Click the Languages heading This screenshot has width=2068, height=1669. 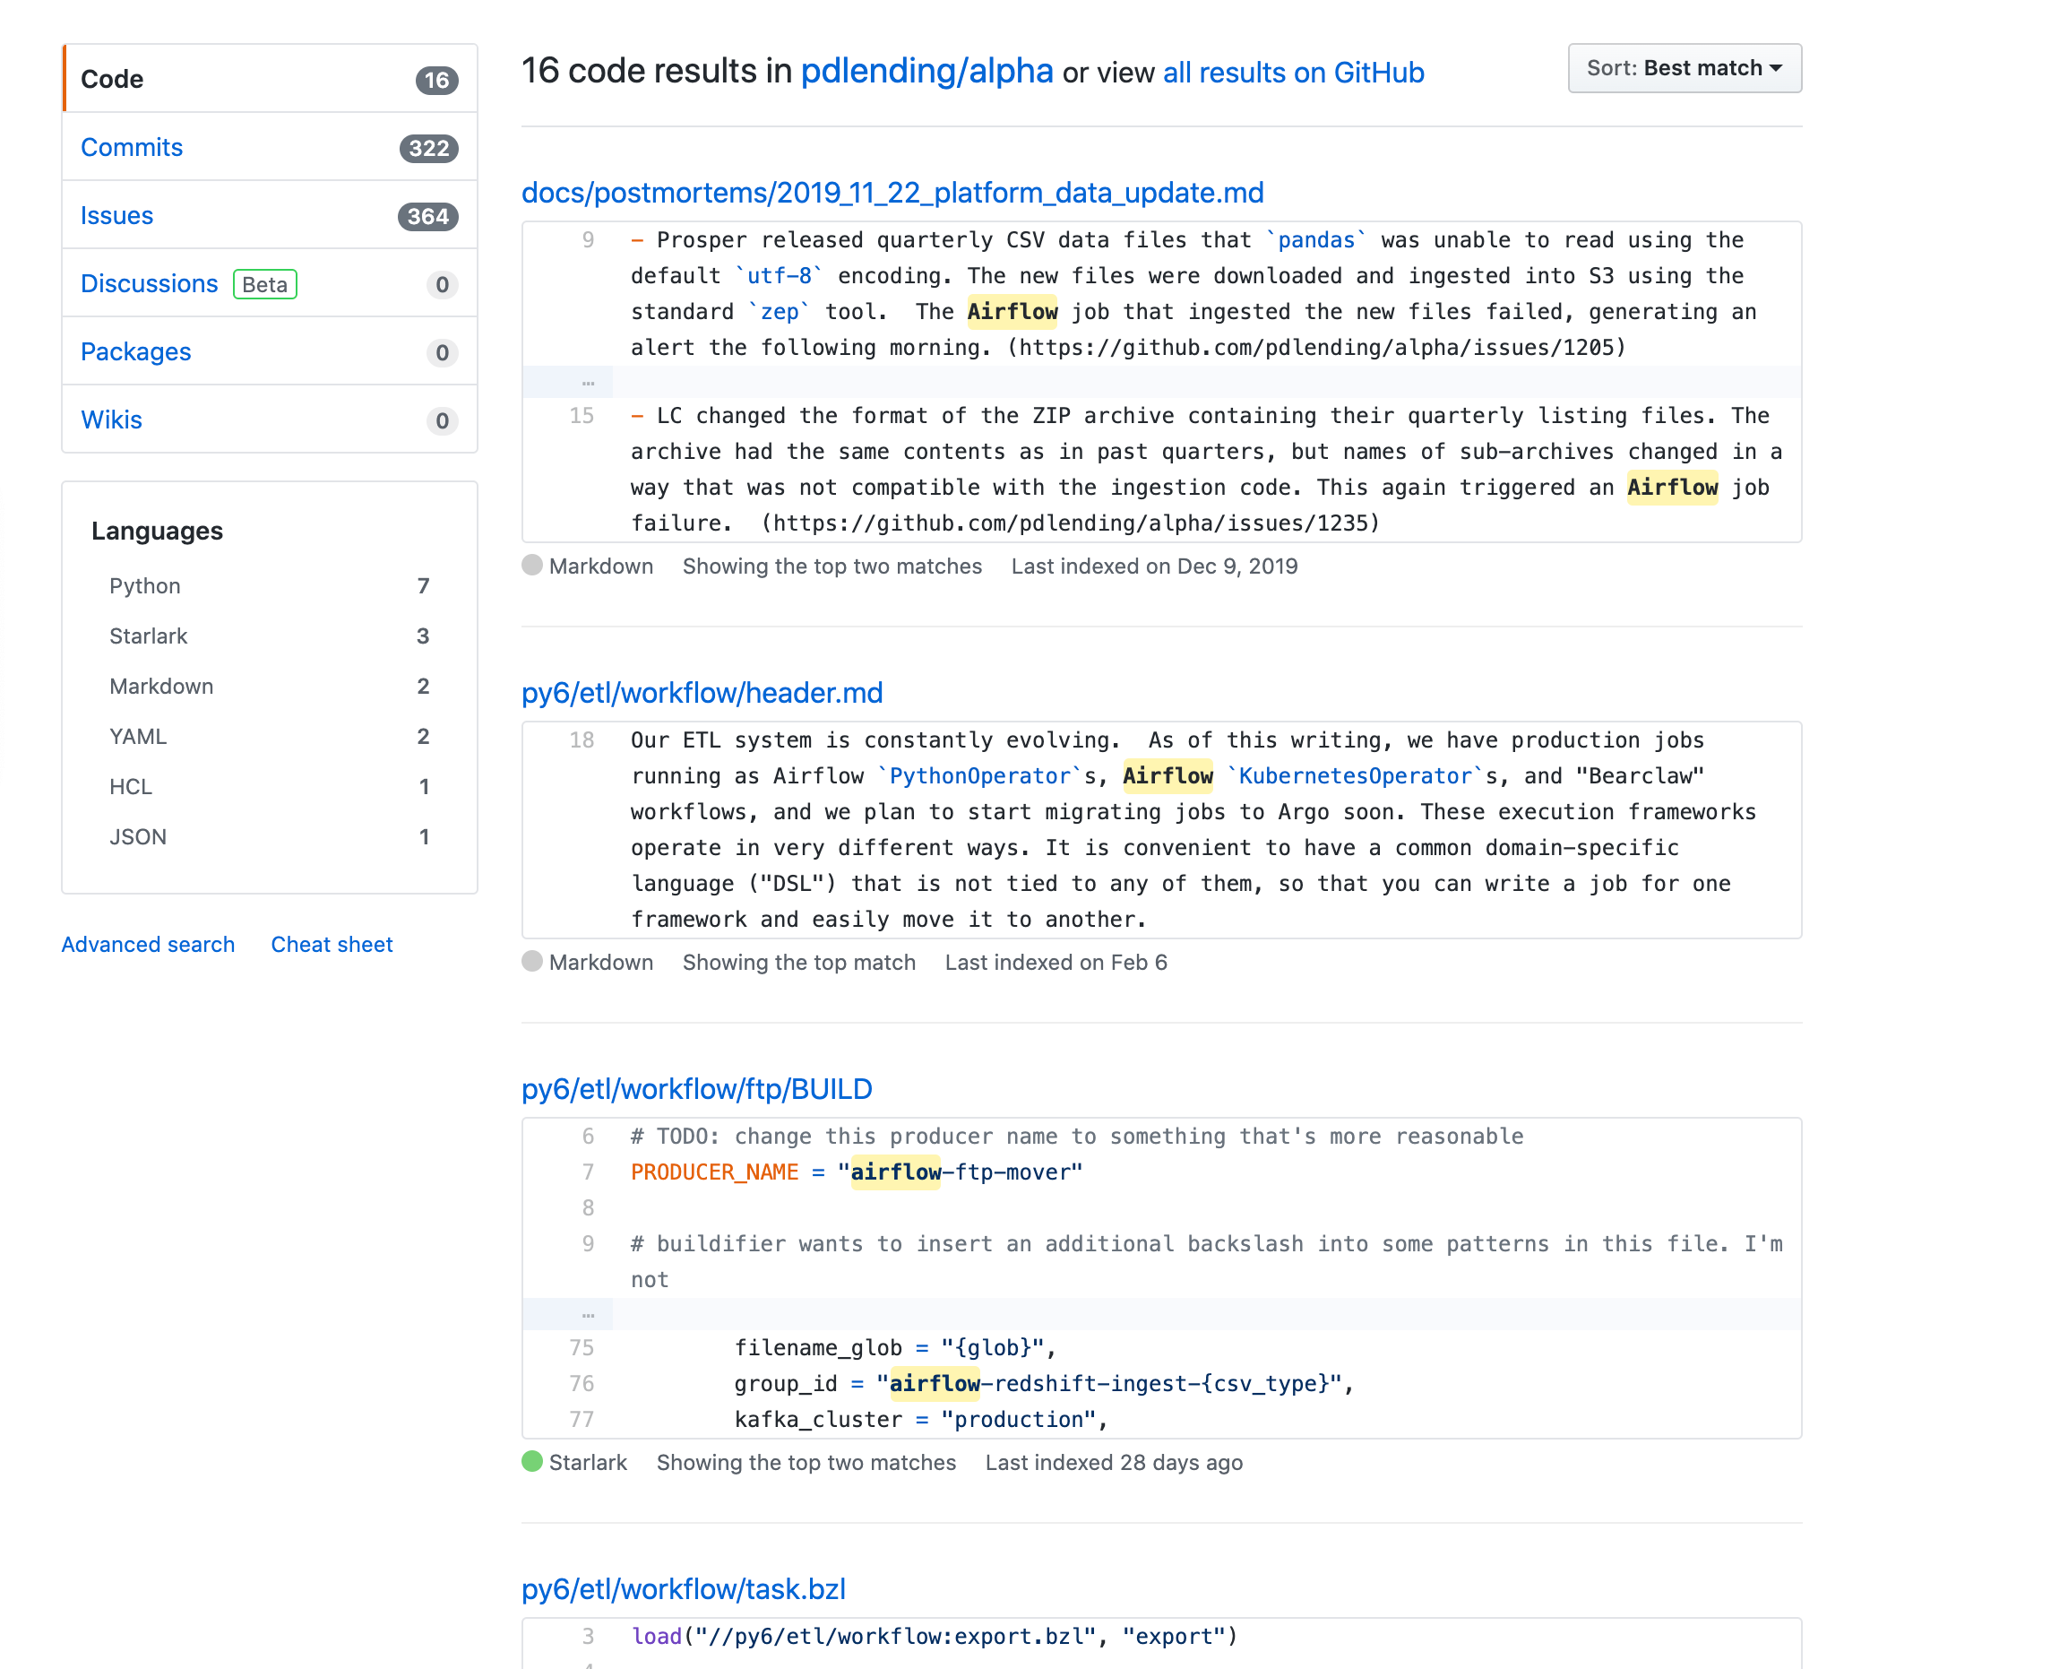158,531
